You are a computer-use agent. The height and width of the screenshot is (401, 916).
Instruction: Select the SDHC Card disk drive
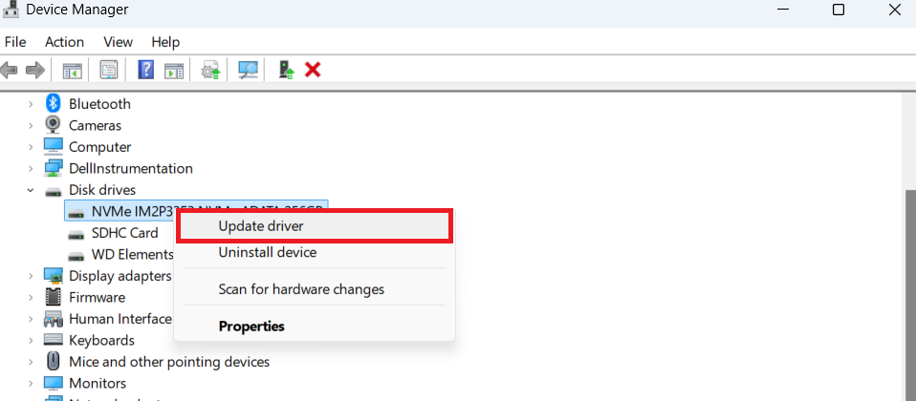(124, 233)
